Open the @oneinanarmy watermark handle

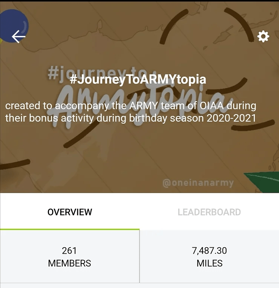[198, 183]
